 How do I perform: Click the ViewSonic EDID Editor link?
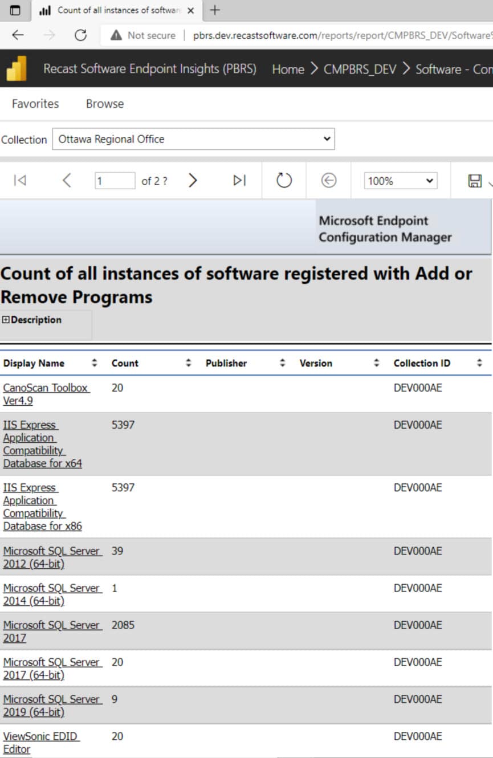click(41, 742)
